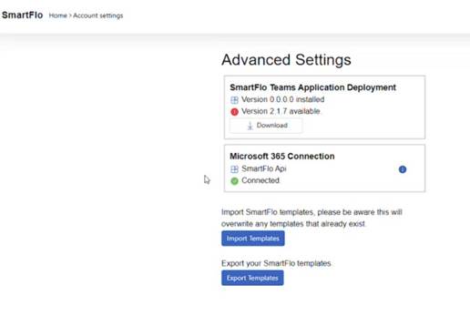
Task: Click the green Connected status icon
Action: click(234, 181)
